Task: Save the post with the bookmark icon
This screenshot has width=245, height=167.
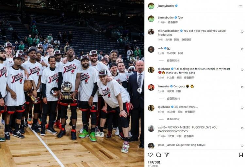Action: pyautogui.click(x=241, y=155)
